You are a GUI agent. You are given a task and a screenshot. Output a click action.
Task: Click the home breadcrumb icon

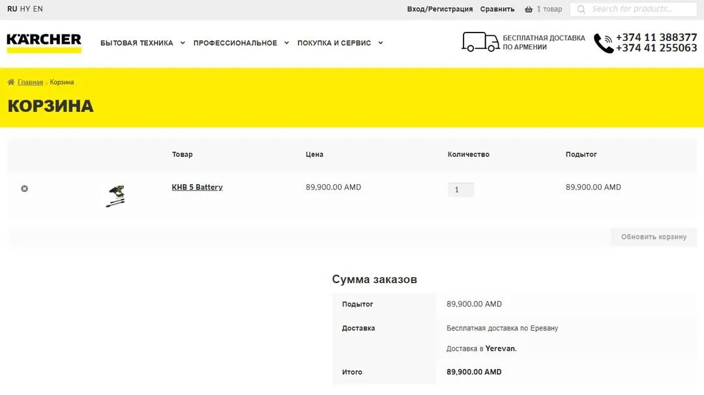pos(11,82)
